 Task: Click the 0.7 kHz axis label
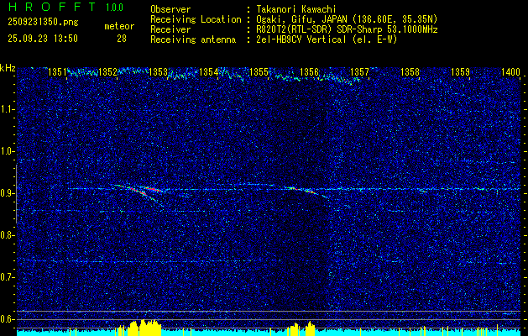(7, 277)
